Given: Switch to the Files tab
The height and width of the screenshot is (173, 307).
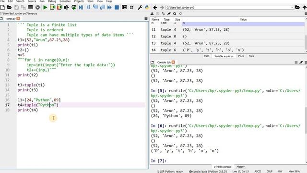Looking at the screenshot, I should (x=251, y=56).
